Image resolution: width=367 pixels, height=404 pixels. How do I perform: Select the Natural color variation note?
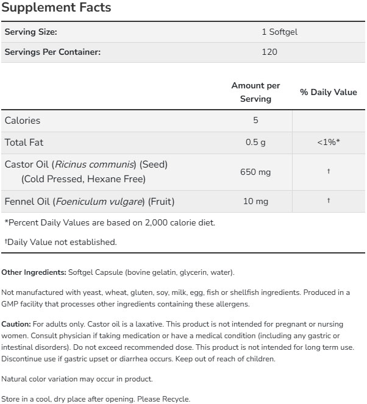pyautogui.click(x=77, y=379)
